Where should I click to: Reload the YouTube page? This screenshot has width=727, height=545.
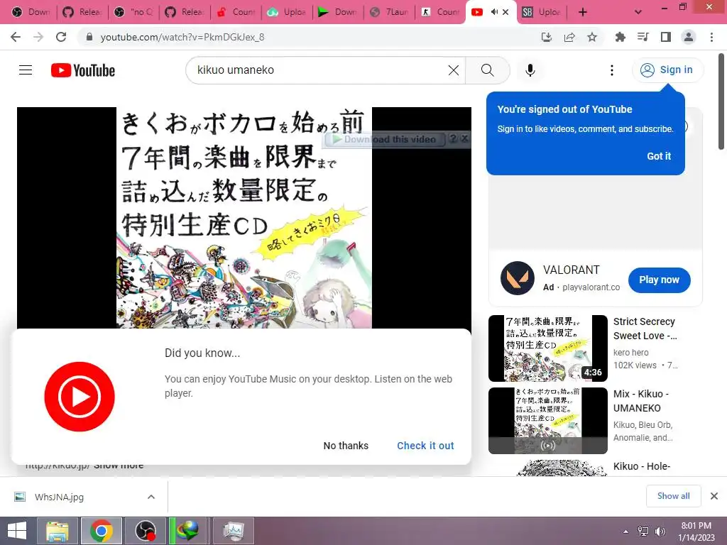61,37
